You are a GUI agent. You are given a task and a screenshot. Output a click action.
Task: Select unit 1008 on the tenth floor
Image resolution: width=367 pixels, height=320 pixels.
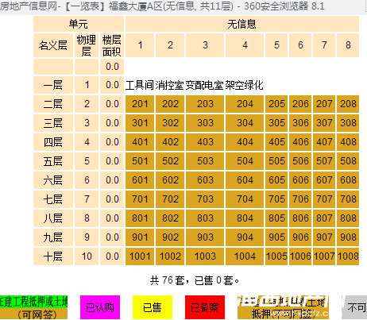coord(348,256)
